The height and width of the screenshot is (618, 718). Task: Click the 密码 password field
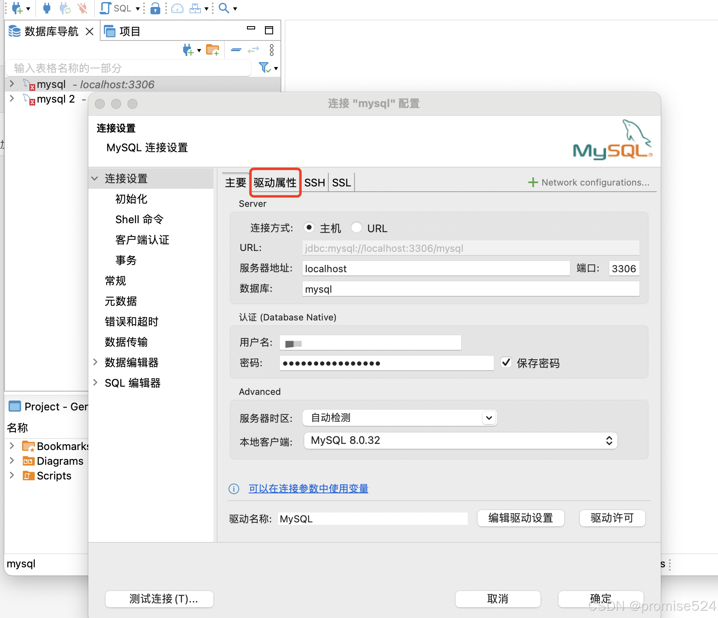point(386,363)
